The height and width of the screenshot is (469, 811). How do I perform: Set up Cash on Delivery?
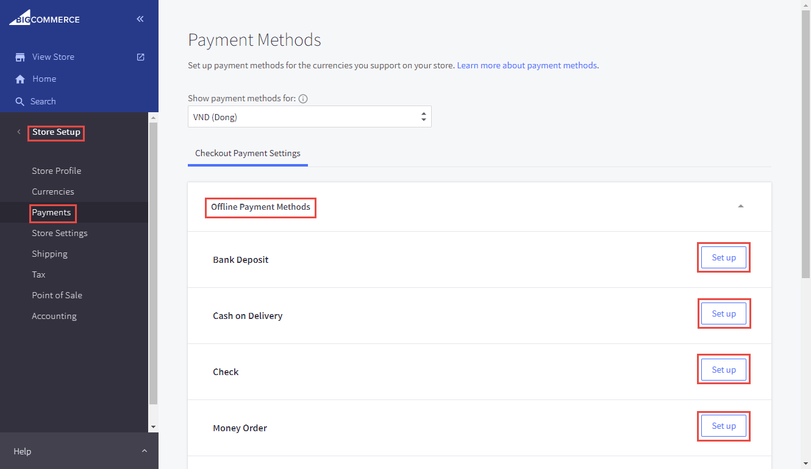[723, 313]
